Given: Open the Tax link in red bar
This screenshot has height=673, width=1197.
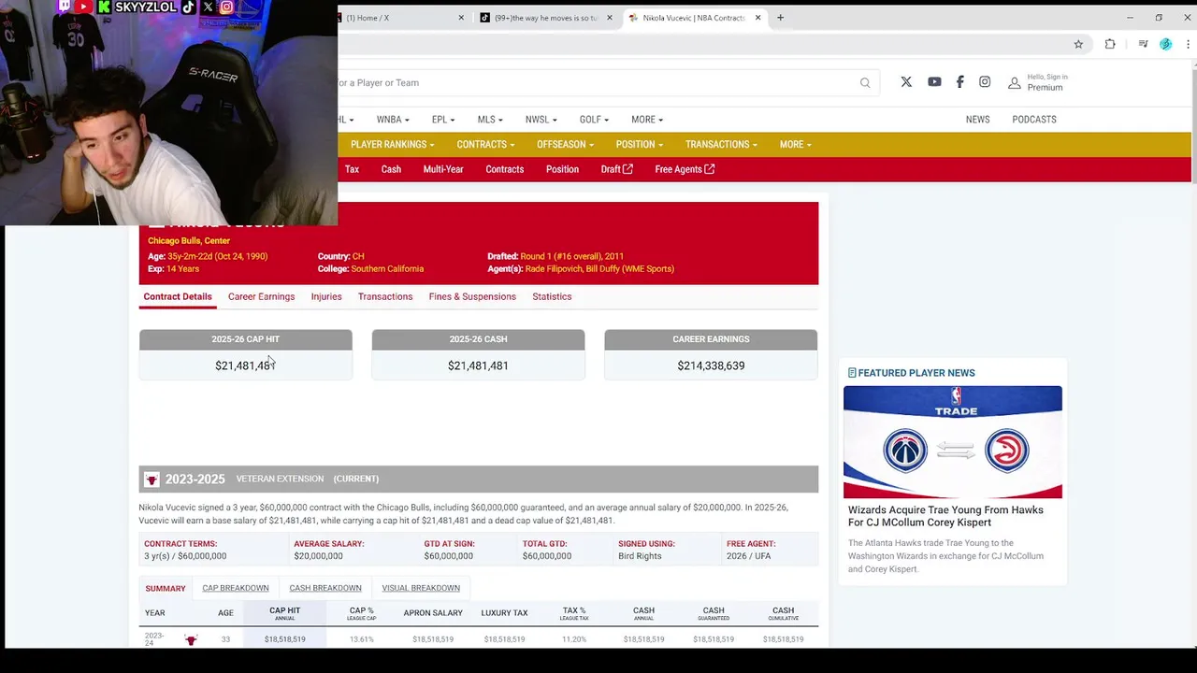Looking at the screenshot, I should tap(352, 169).
